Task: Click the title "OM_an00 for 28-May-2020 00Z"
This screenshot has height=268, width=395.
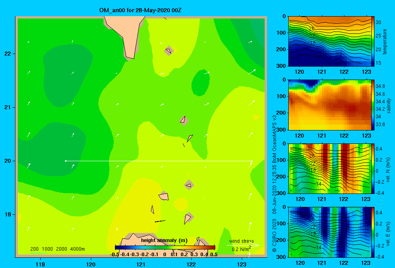Action: point(140,10)
